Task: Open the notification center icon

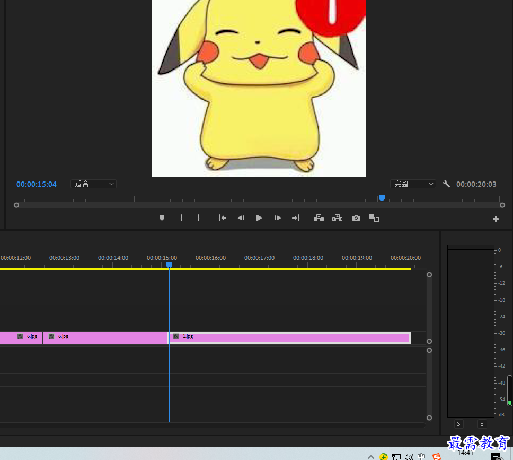Action: (x=496, y=456)
